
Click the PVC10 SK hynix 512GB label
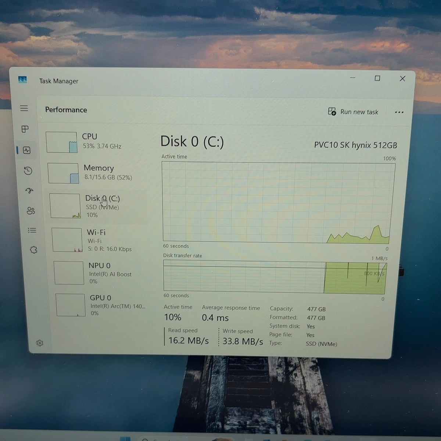pyautogui.click(x=355, y=145)
